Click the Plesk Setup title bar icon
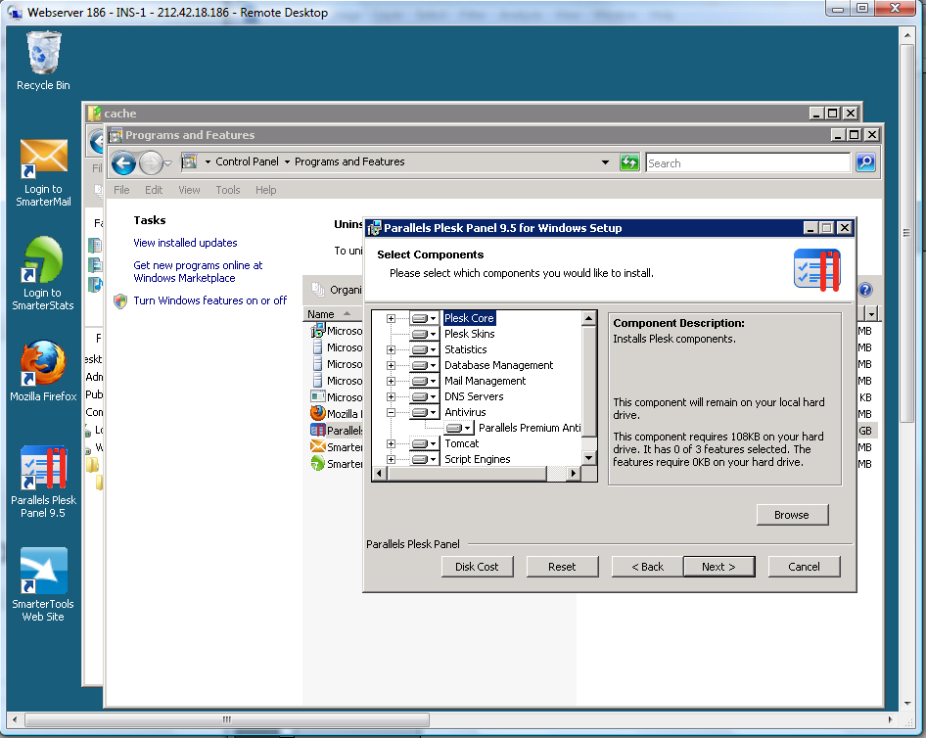Viewport: 926px width, 738px height. point(374,228)
